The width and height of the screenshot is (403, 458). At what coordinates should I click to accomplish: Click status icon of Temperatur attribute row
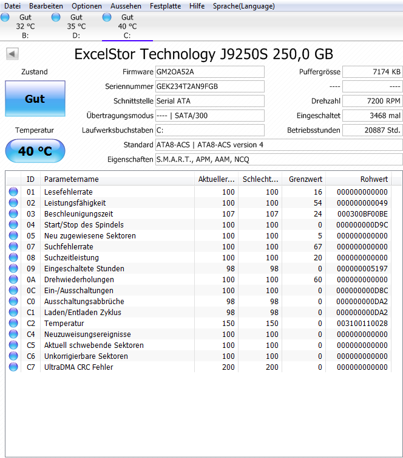point(13,323)
